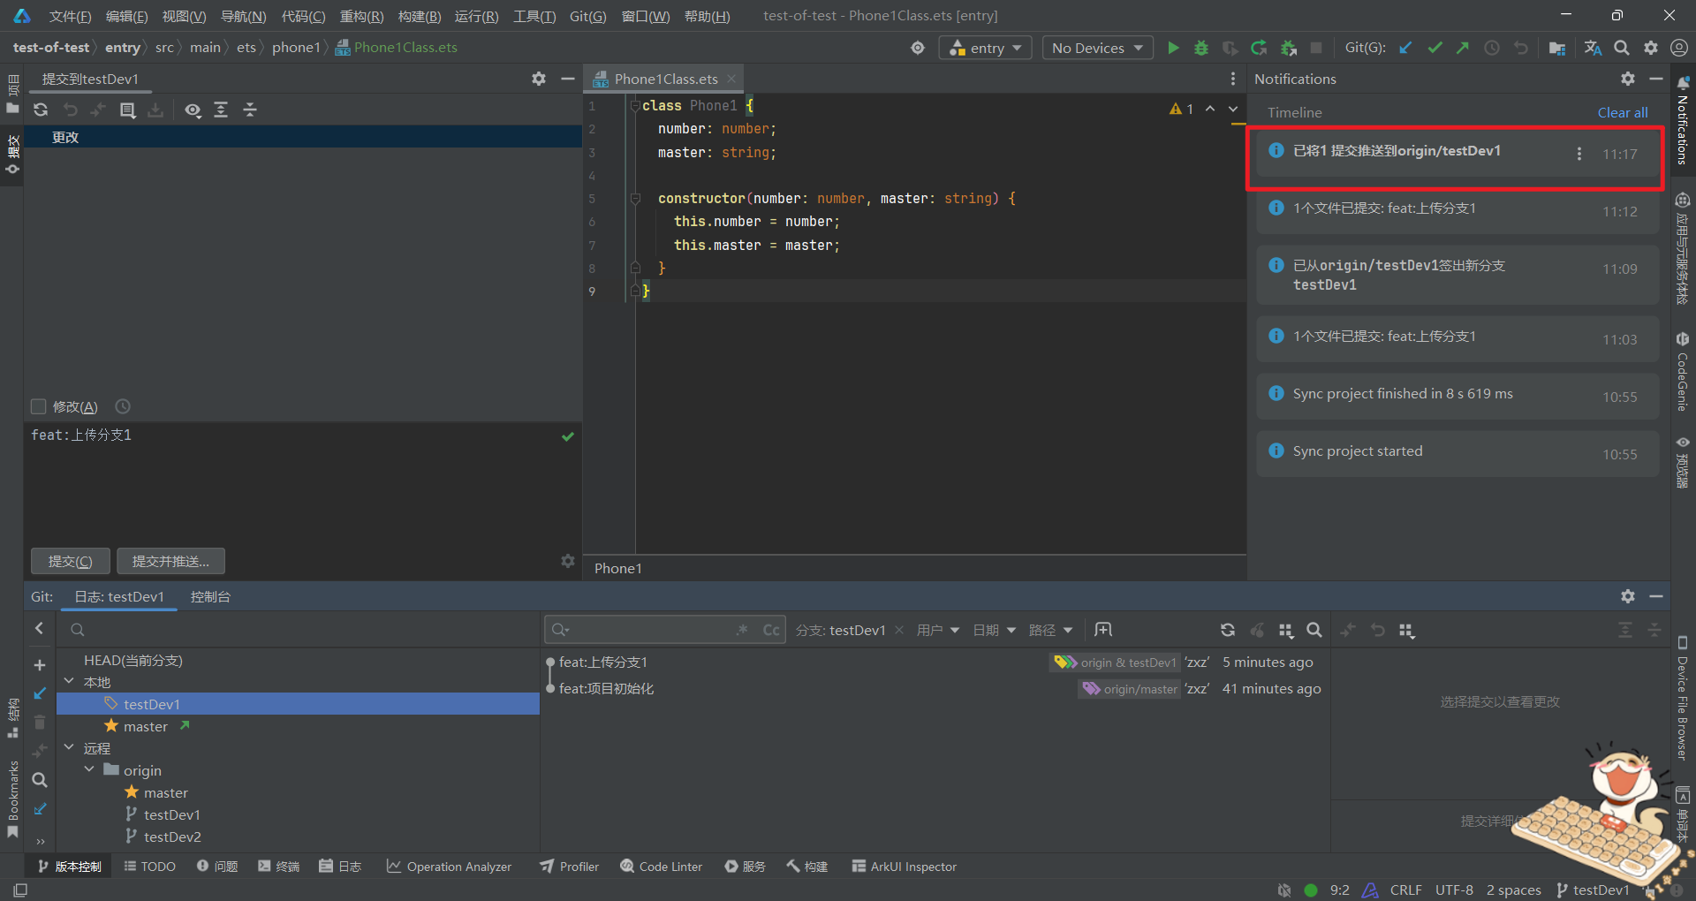Screen dimensions: 1696x901
Task: Toggle regex option in log search
Action: point(742,630)
